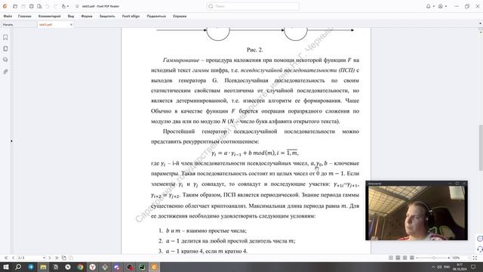Open the Файл menu

pyautogui.click(x=8, y=16)
